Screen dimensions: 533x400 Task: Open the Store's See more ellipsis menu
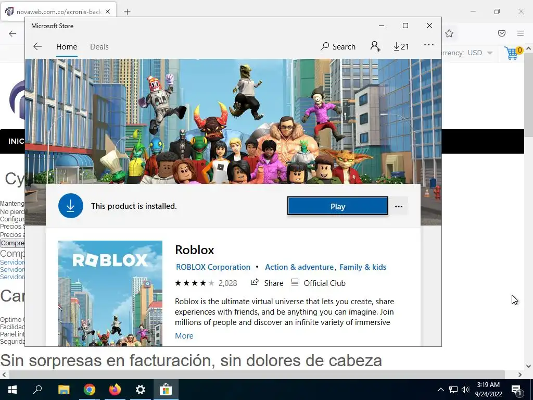(429, 45)
